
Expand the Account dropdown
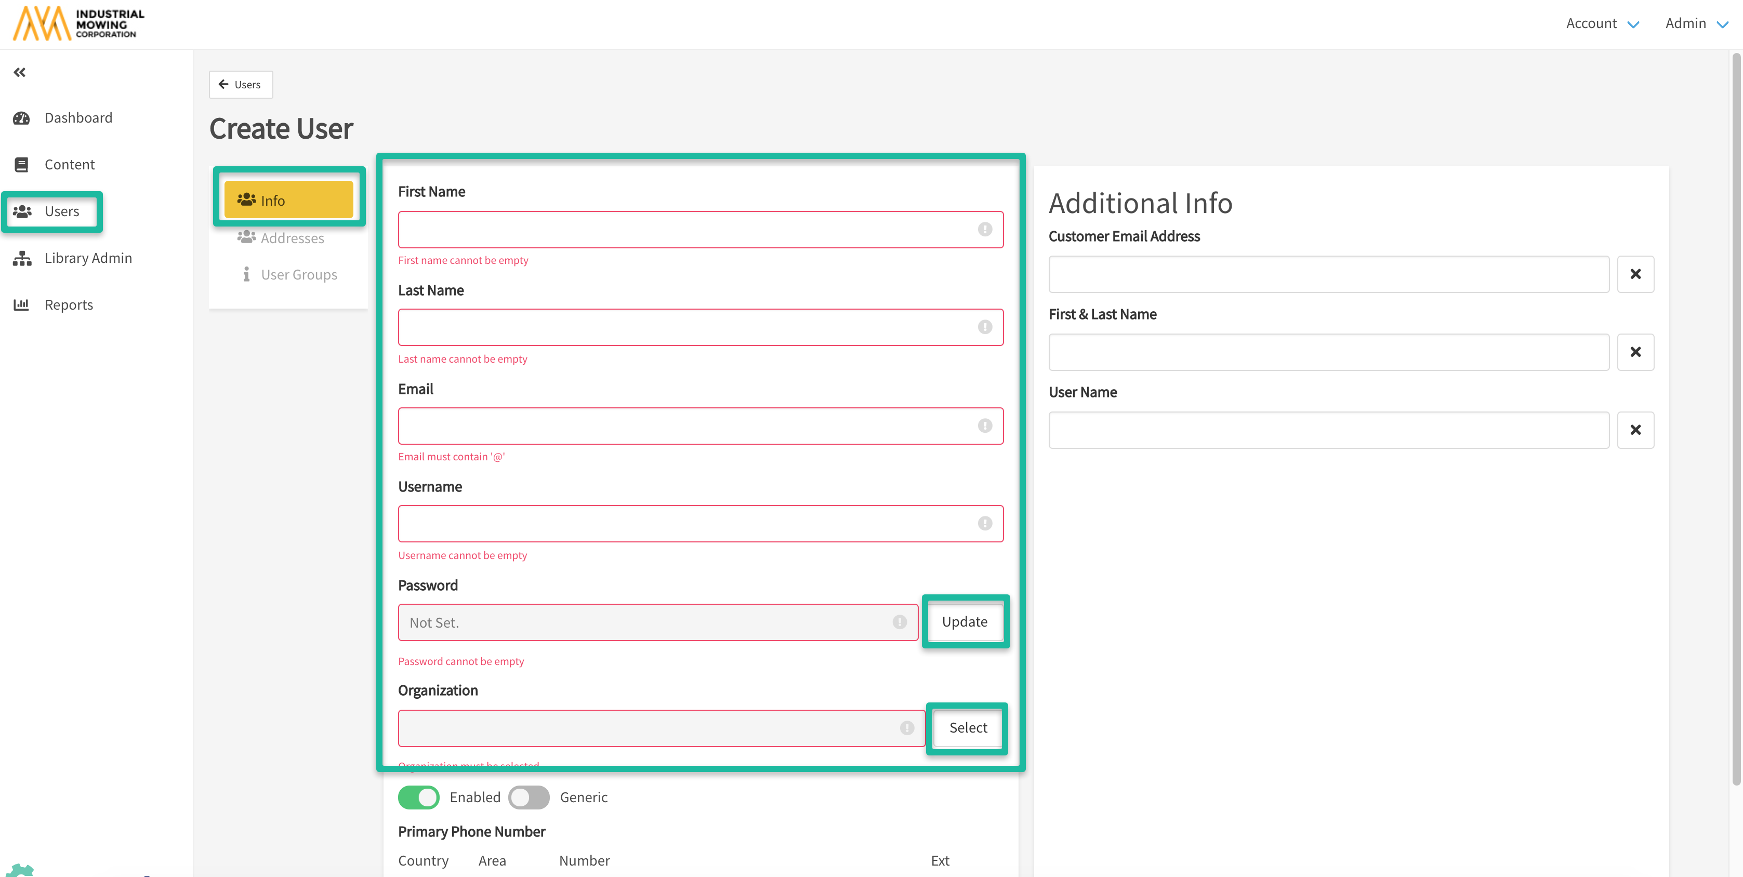click(x=1602, y=24)
